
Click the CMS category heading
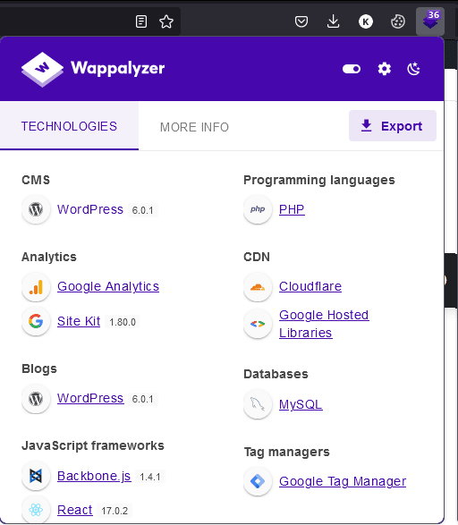[36, 180]
